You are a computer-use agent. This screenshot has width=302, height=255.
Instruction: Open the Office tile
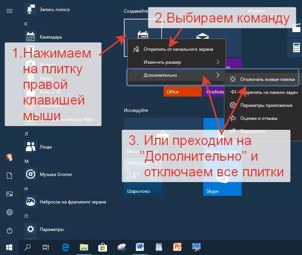tap(183, 91)
